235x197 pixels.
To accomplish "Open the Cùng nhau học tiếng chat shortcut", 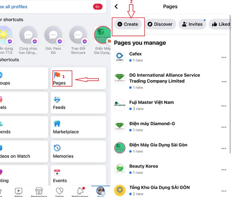I will [x=28, y=40].
